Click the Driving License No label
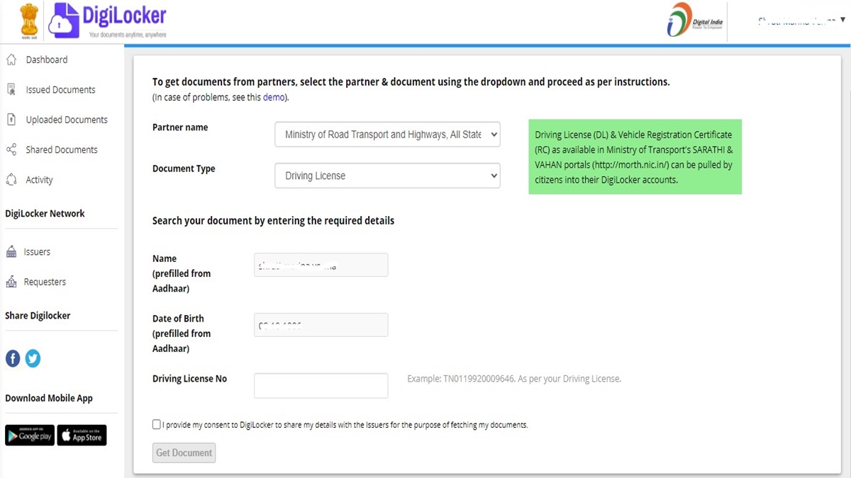The image size is (851, 478). pos(189,379)
